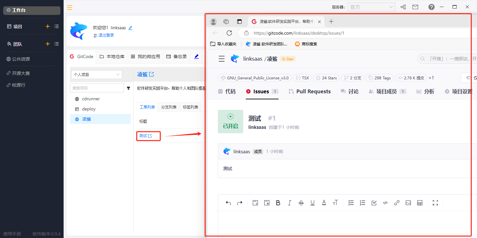Viewport: 477px width, 238px height.
Task: Go back in the browser
Action: (x=215, y=33)
